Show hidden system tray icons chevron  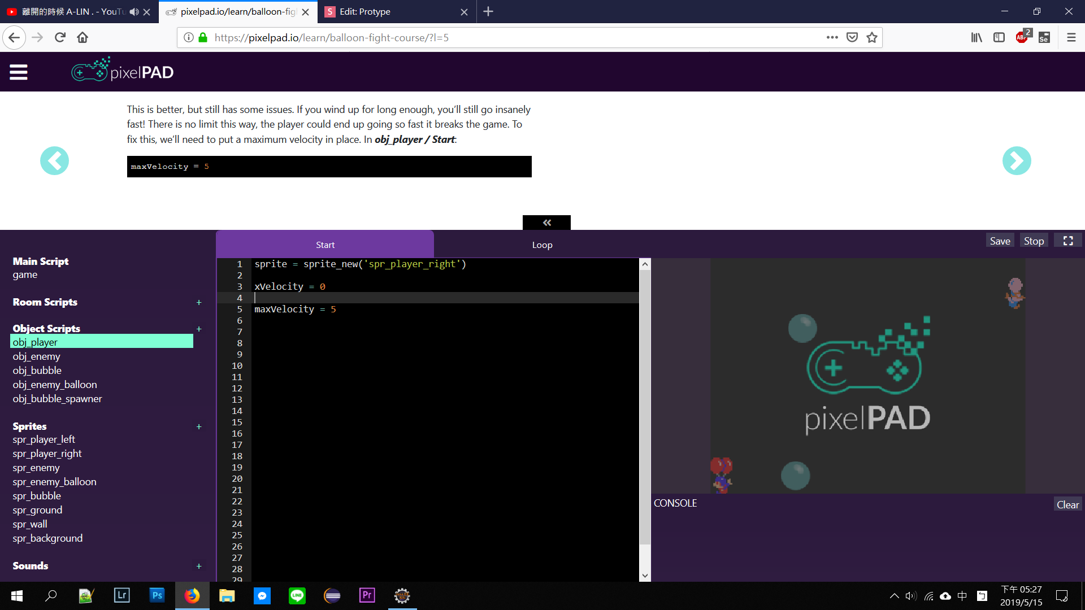tap(894, 596)
